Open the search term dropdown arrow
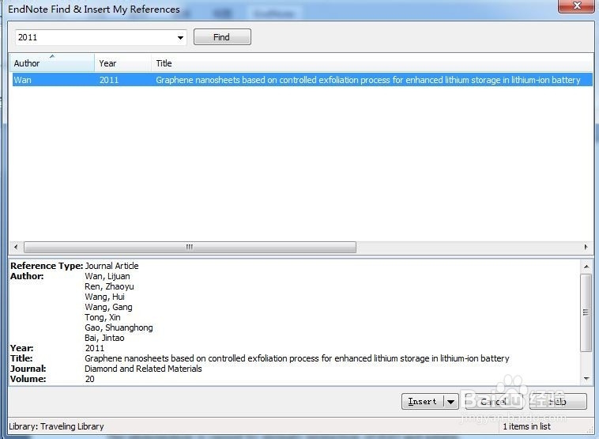 (180, 37)
